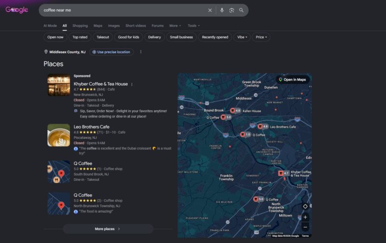The image size is (386, 243).
Task: Click the Khyber storefront thumbnail
Action: [x=58, y=85]
